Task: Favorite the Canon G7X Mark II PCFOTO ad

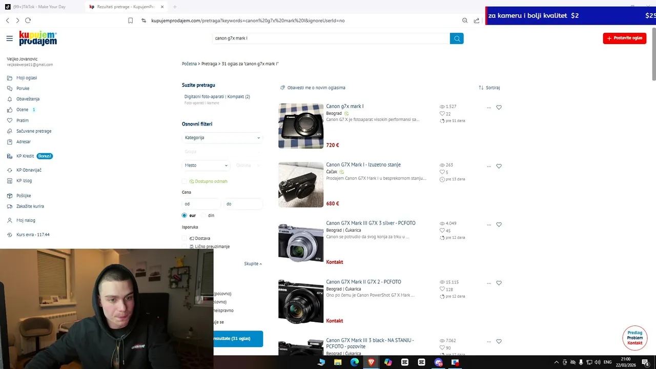Action: tap(499, 283)
